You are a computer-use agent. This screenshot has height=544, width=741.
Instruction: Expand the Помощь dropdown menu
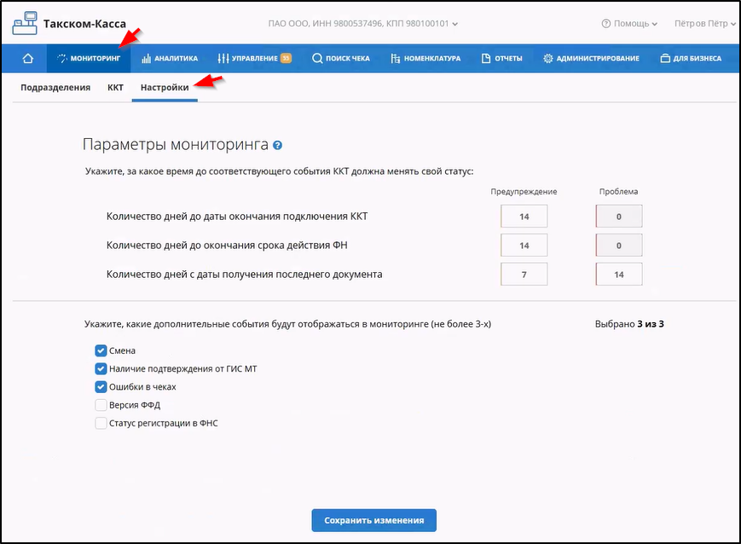coord(629,24)
